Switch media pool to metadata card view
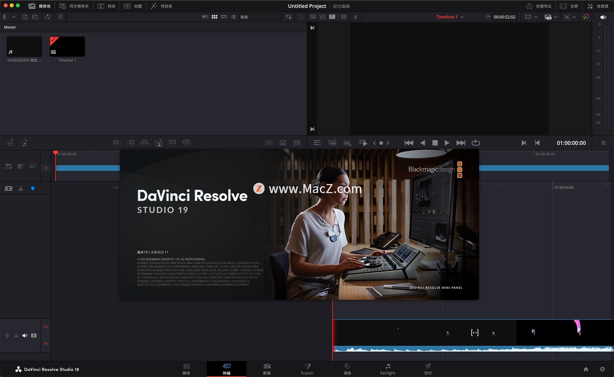This screenshot has height=377, width=614. point(205,17)
